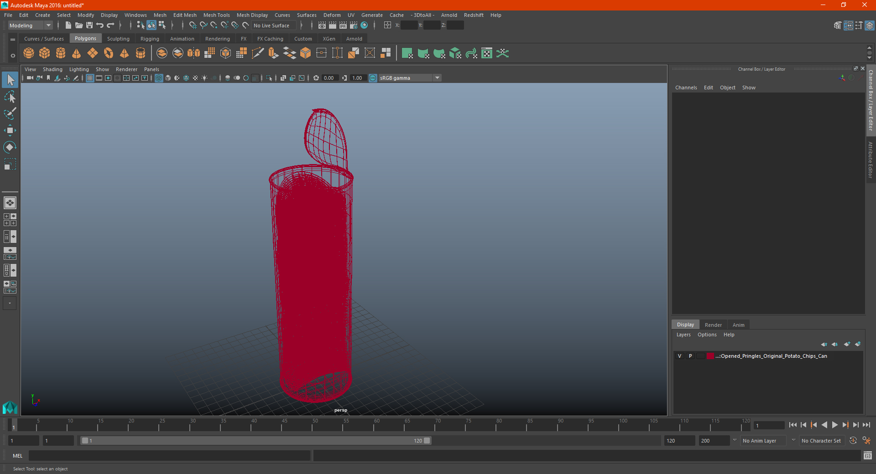Open the shelf tab list menu button
Image resolution: width=876 pixels, height=474 pixels.
point(13,40)
